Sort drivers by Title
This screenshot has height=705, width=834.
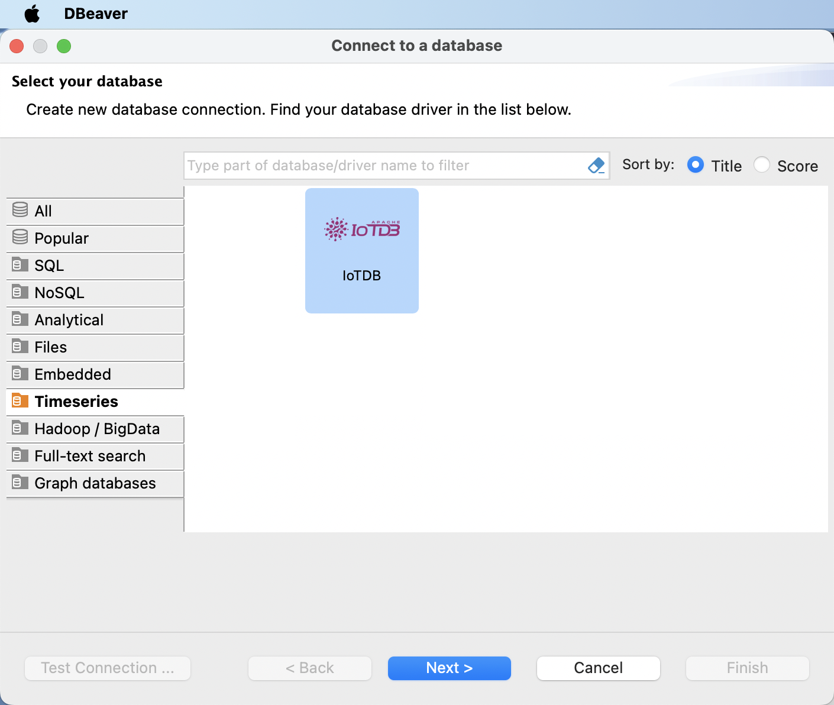coord(696,165)
